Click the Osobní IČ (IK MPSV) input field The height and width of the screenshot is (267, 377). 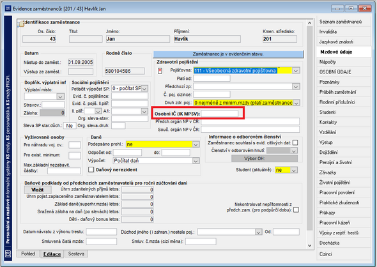point(219,114)
